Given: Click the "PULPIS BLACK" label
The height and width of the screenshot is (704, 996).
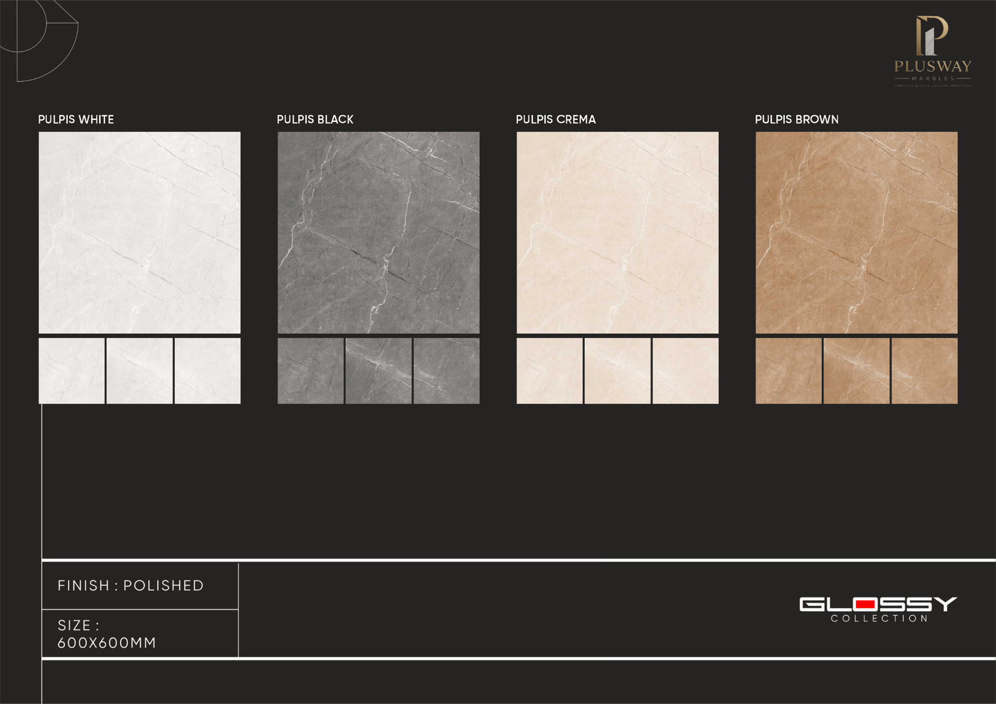Looking at the screenshot, I should (x=315, y=120).
